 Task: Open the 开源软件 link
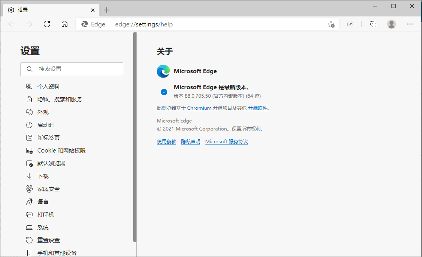pos(258,108)
